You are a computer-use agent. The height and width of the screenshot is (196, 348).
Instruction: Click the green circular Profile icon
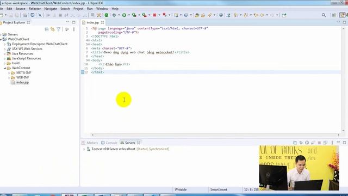[107, 15]
